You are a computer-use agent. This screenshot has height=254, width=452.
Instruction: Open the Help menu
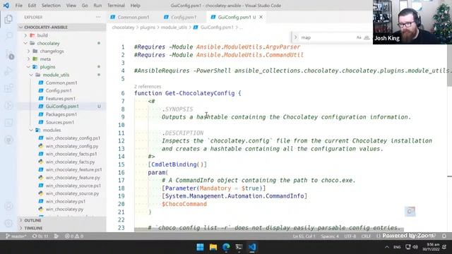pyautogui.click(x=135, y=6)
